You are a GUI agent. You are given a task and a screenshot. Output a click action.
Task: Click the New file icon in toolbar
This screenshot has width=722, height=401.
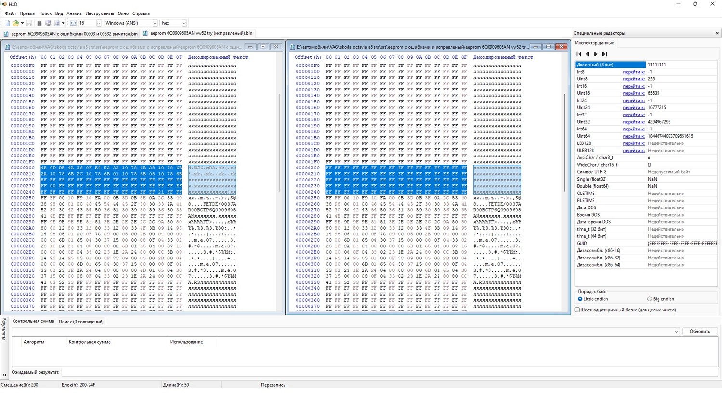[7, 23]
